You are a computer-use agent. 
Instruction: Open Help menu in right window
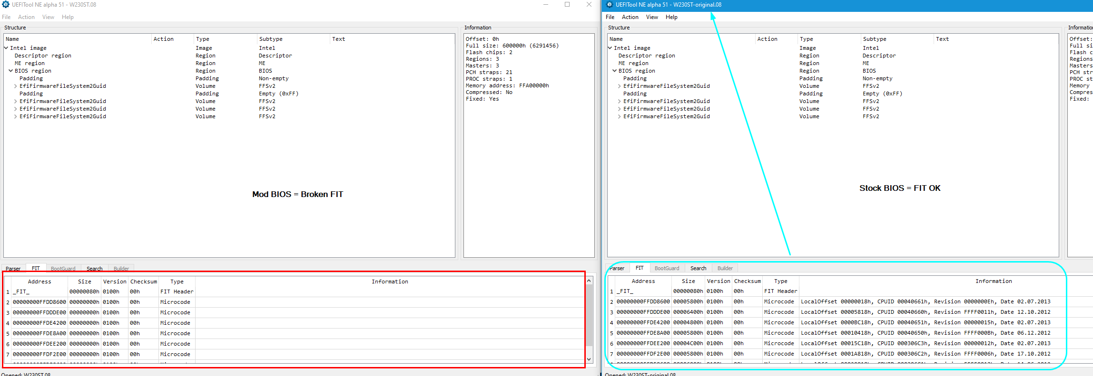[671, 17]
